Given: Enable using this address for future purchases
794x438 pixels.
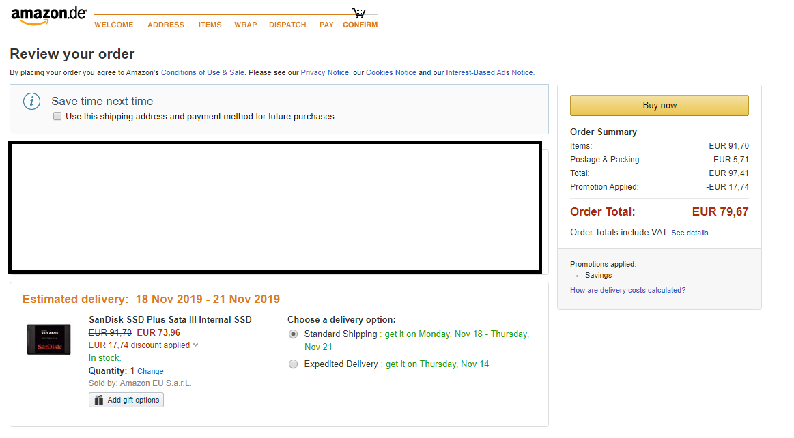Looking at the screenshot, I should pyautogui.click(x=57, y=117).
